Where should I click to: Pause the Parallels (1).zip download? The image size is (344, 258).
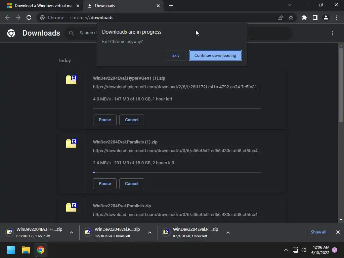105,184
